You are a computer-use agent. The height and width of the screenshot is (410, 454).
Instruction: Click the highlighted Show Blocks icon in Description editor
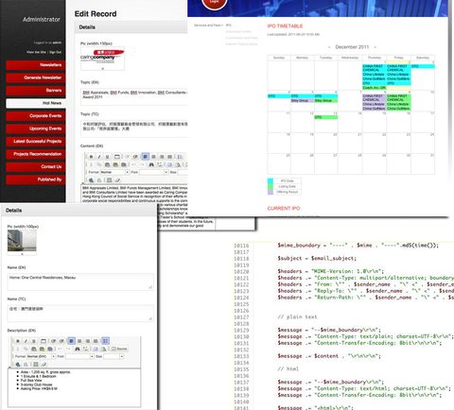pos(106,341)
